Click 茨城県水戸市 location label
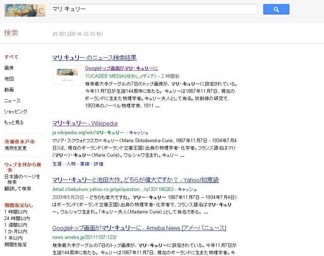 click(20, 142)
